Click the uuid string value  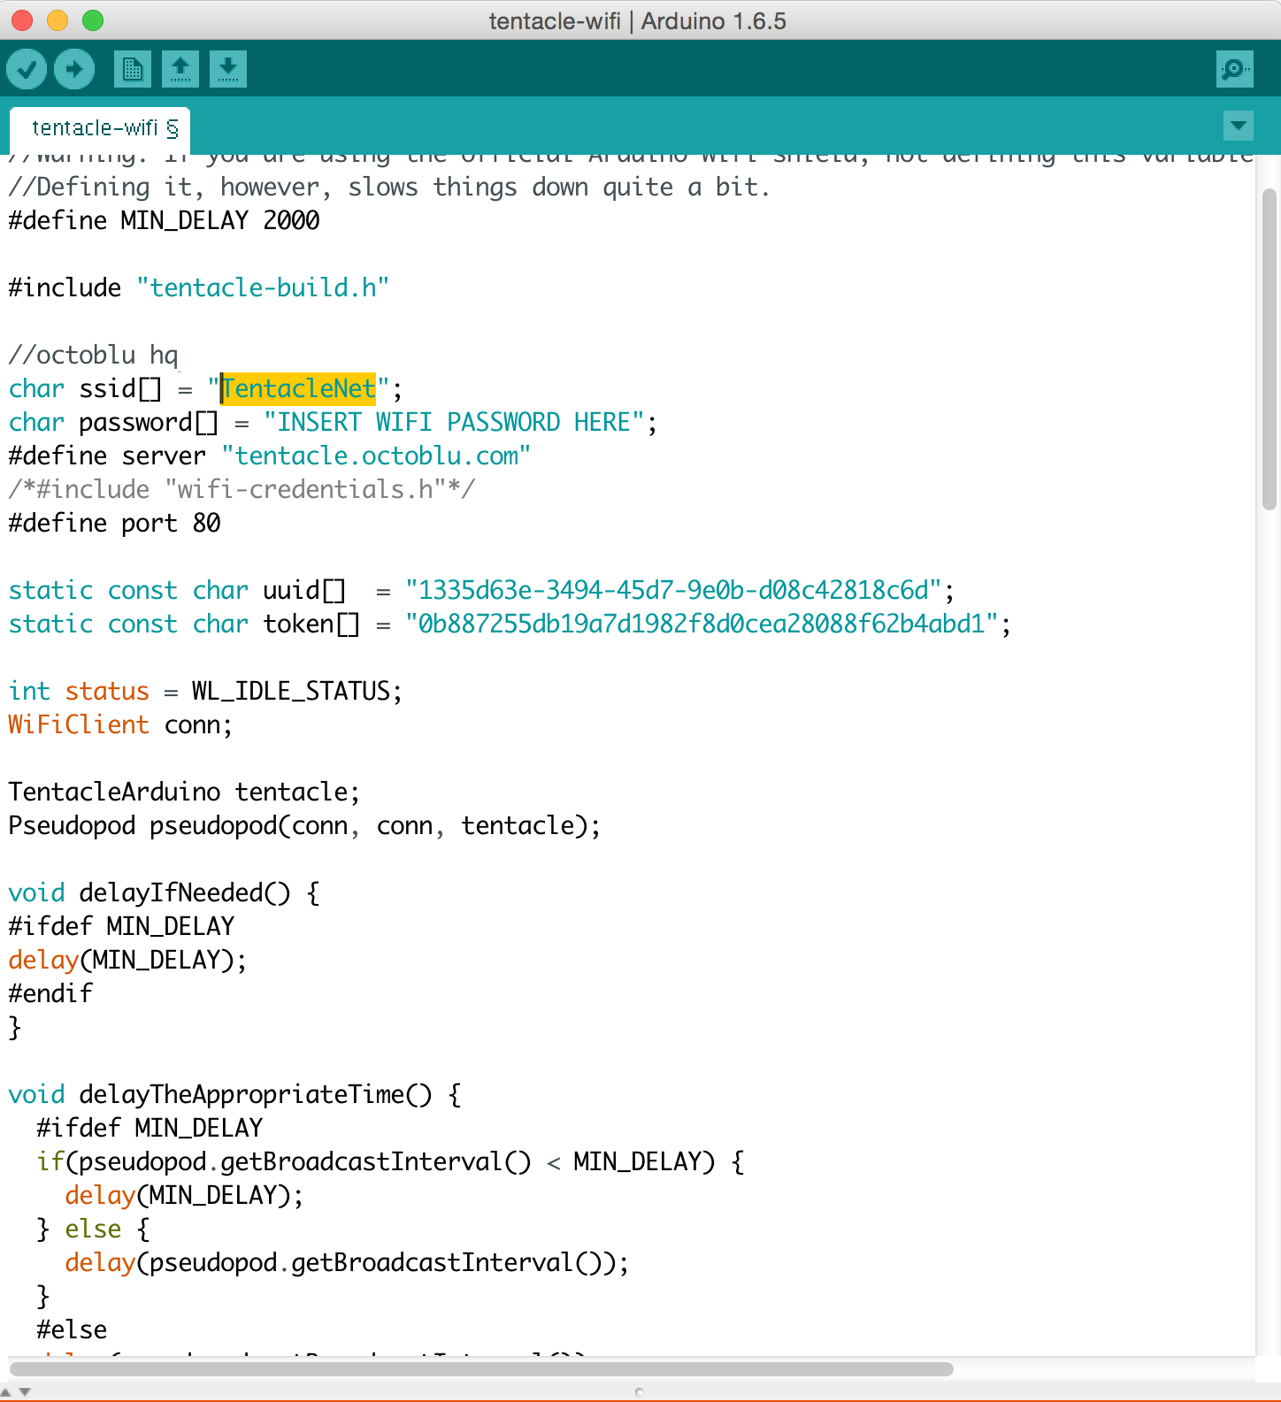point(672,590)
